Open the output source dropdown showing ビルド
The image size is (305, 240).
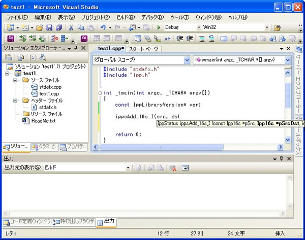click(128, 167)
